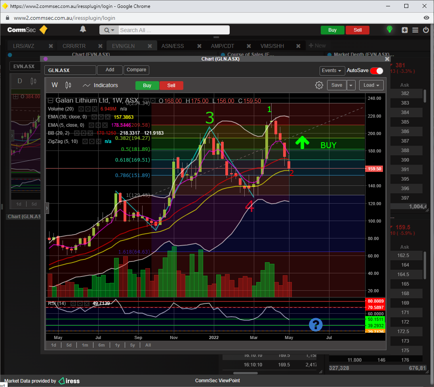The width and height of the screenshot is (434, 387).
Task: Switch to the LRS/AVZ tab
Action: click(x=24, y=46)
